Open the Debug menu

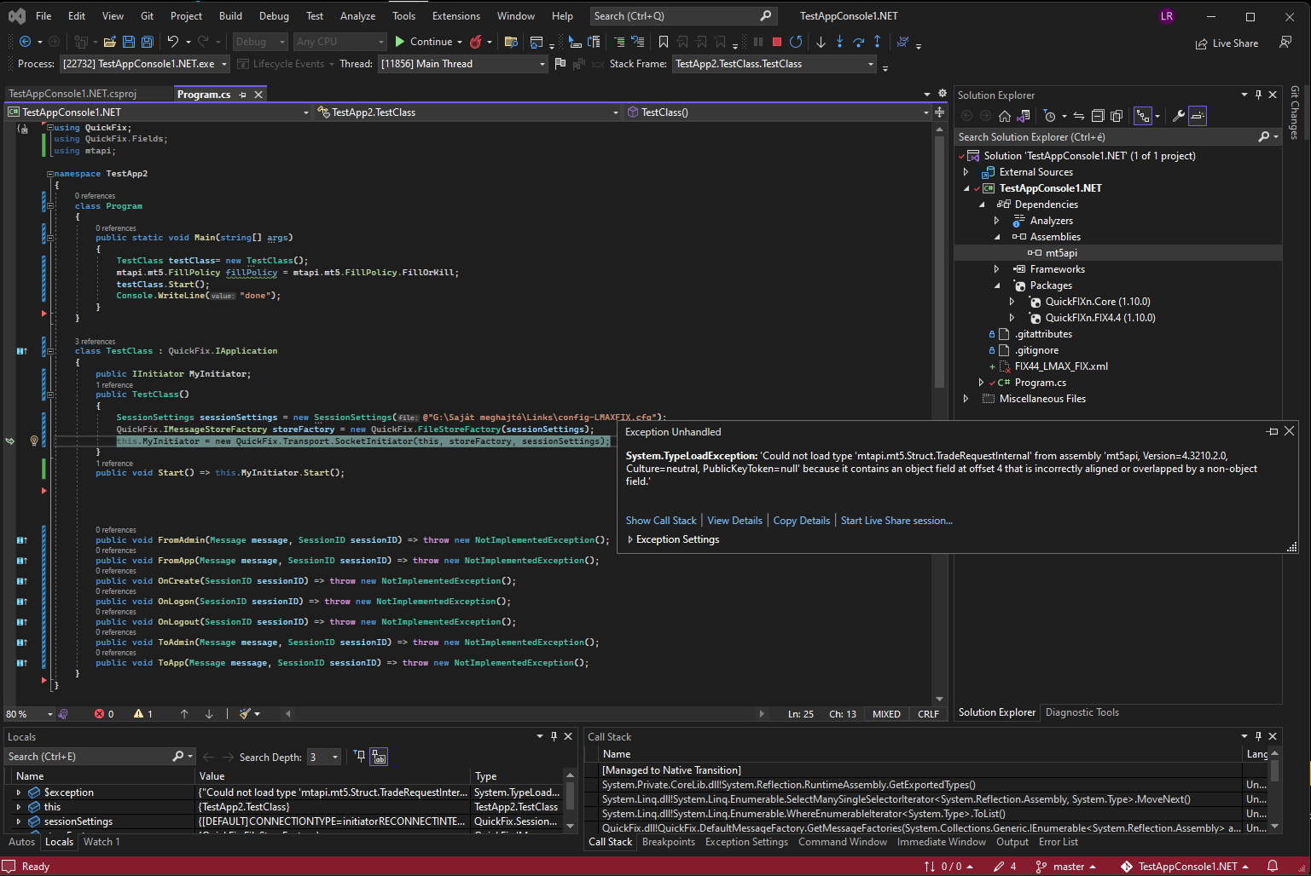pos(274,16)
